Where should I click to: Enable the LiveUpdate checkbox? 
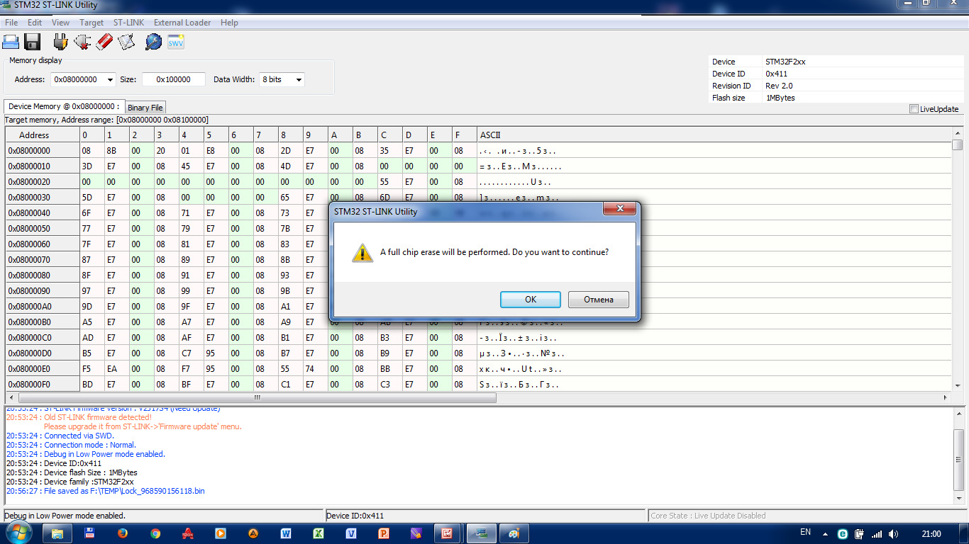(x=914, y=108)
